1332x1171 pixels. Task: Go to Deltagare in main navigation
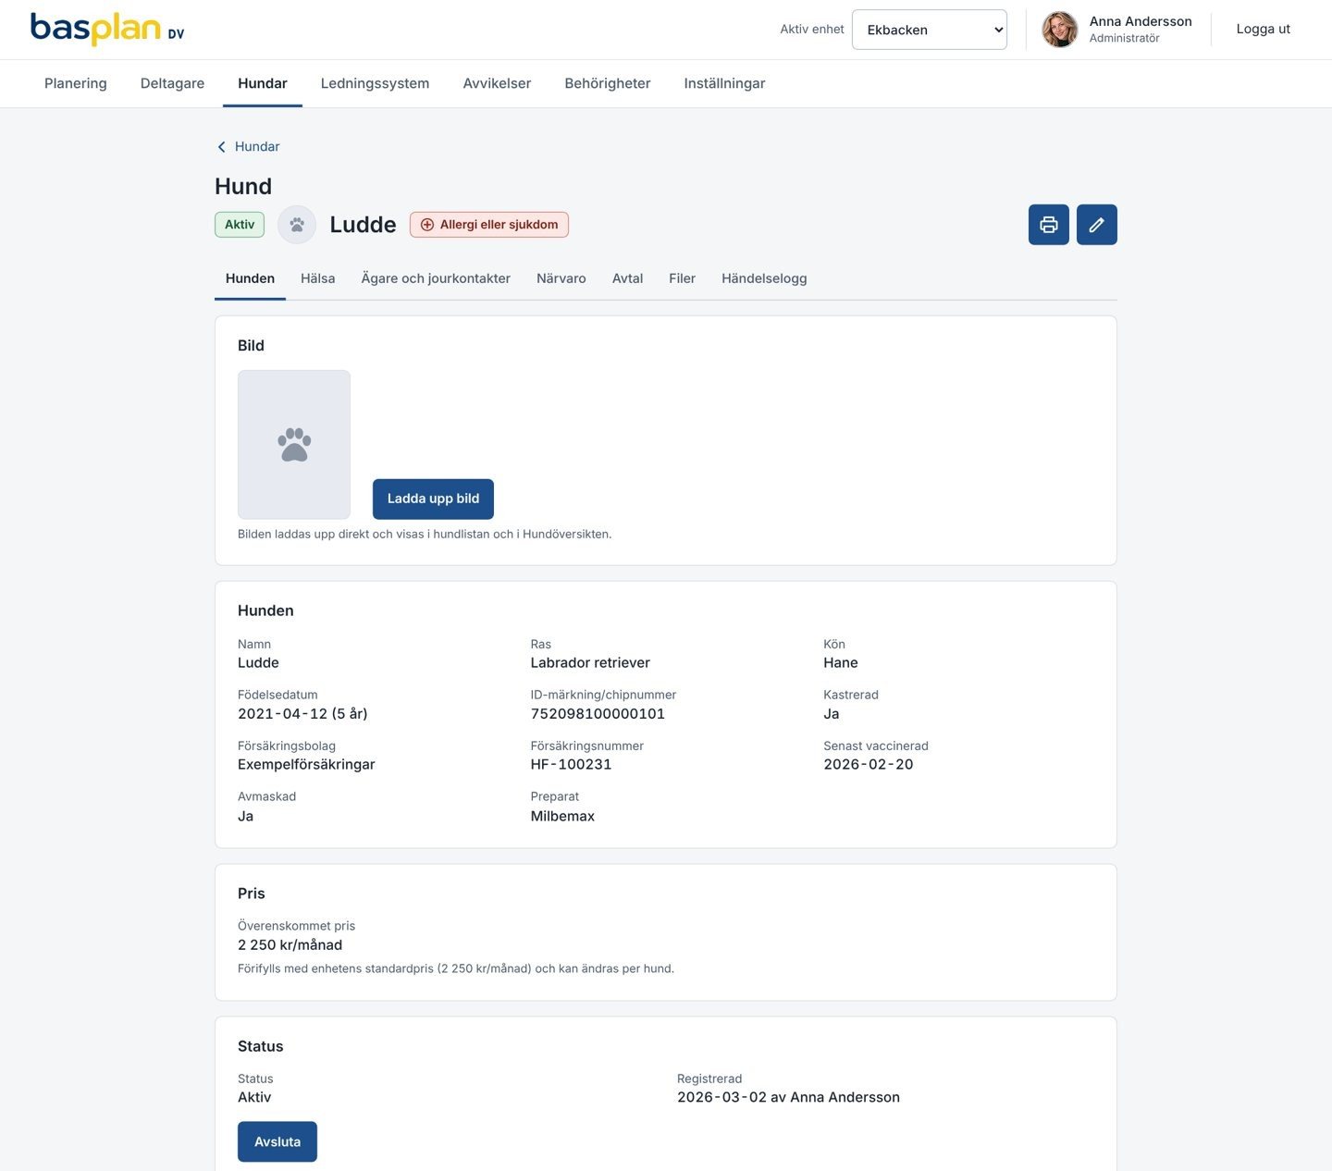172,83
